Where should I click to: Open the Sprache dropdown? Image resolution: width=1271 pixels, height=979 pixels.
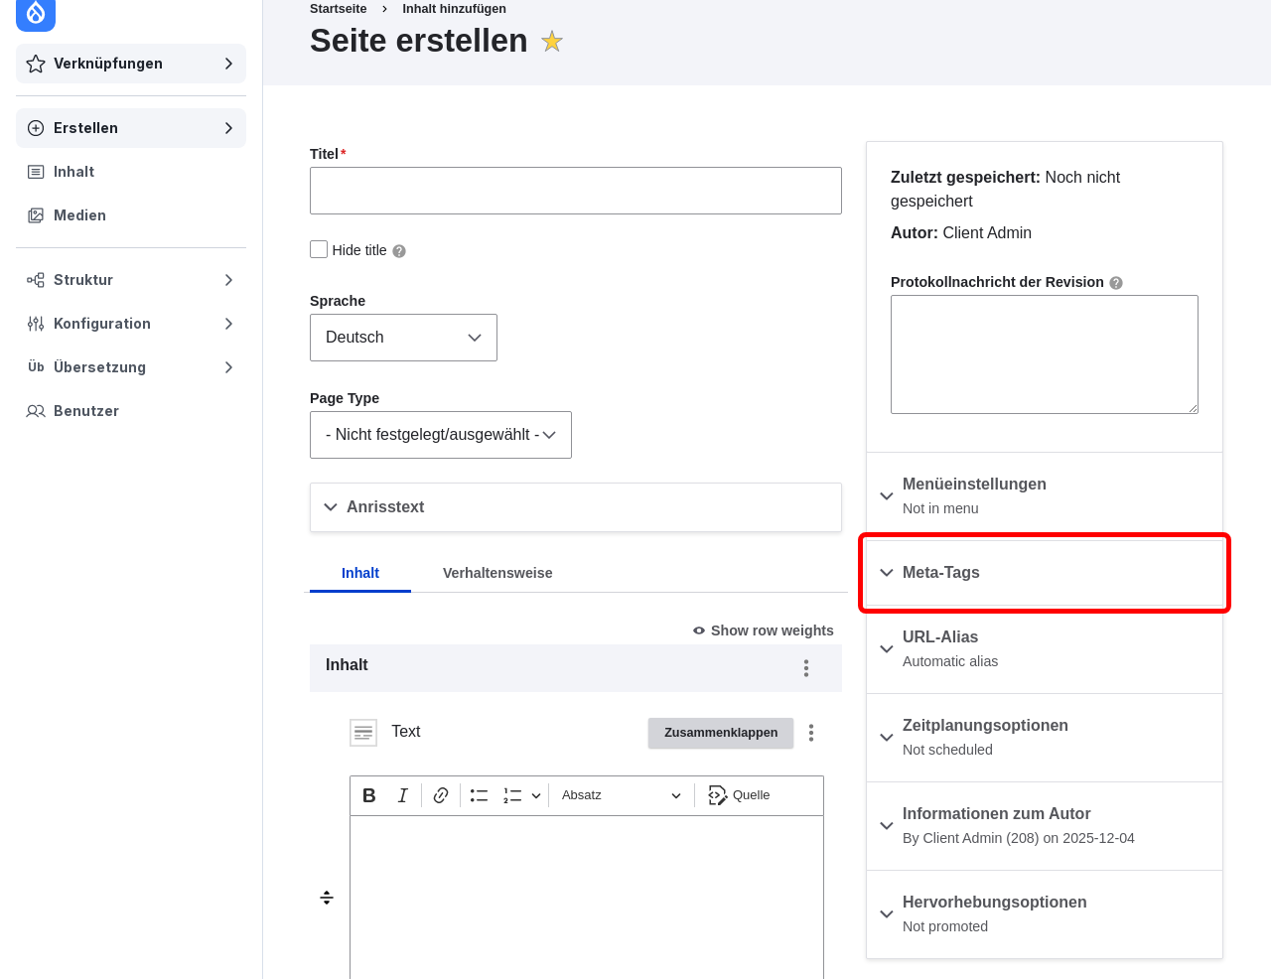pyautogui.click(x=403, y=338)
